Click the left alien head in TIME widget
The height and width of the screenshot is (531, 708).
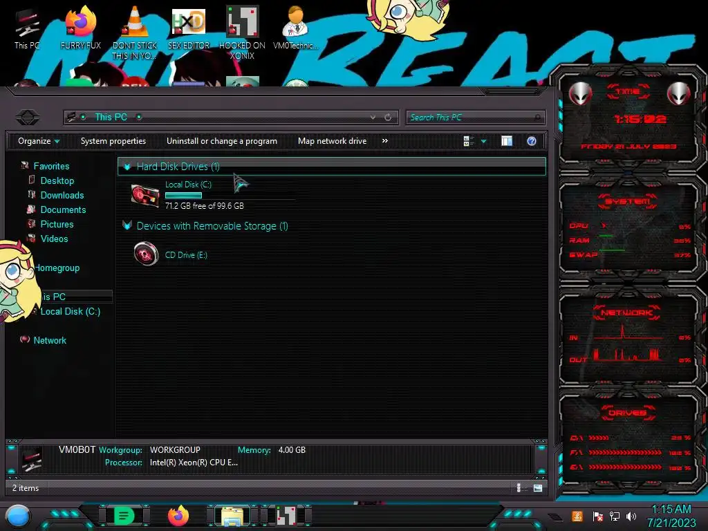(x=580, y=94)
